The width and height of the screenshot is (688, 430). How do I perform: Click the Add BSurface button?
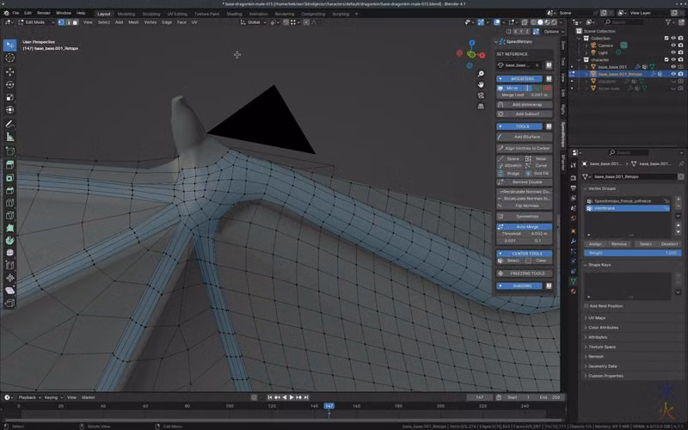[525, 137]
